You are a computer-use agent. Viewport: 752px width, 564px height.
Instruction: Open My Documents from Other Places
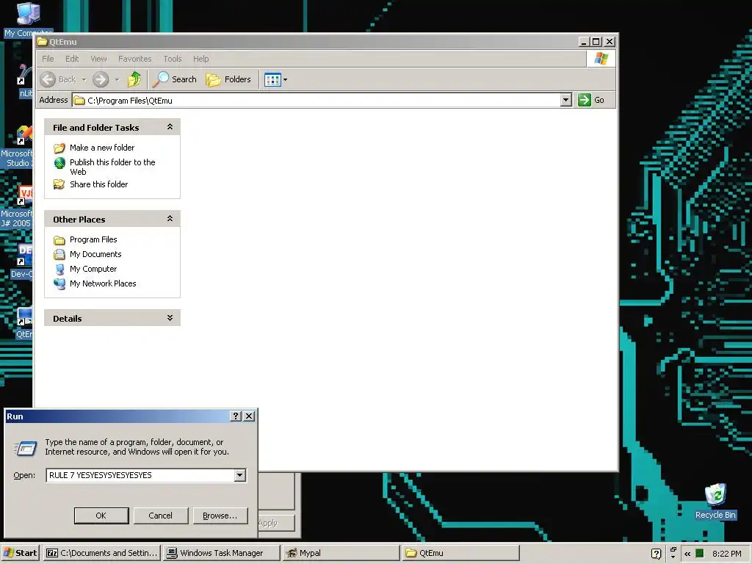pos(95,254)
